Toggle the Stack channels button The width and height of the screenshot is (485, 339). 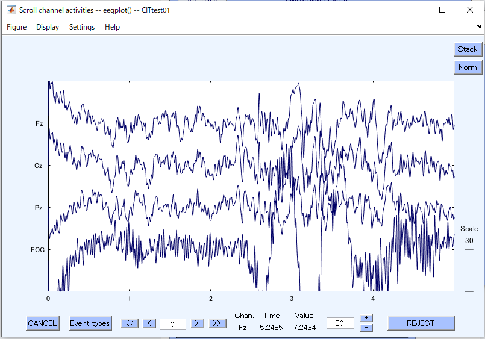[x=468, y=49]
